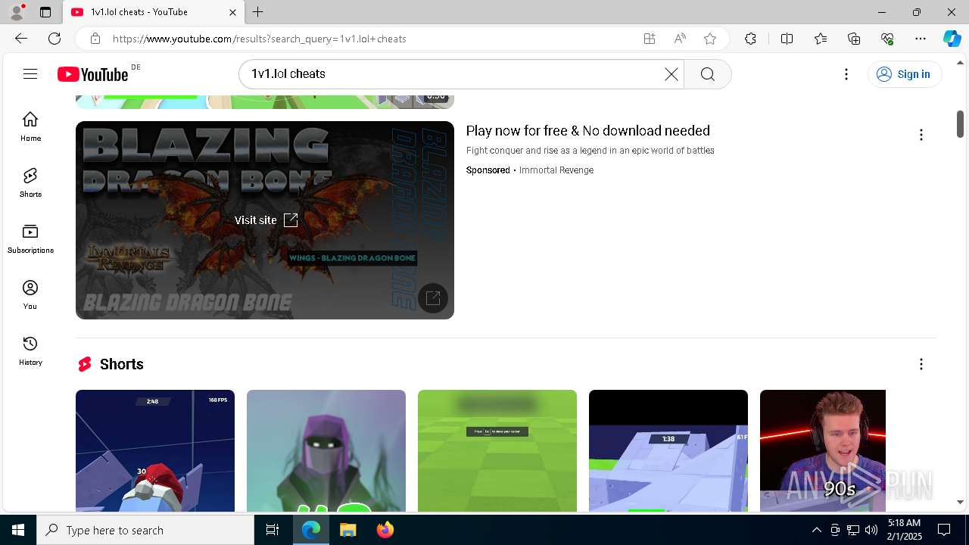Open Edge Settings and more menu
The width and height of the screenshot is (969, 545).
click(921, 39)
